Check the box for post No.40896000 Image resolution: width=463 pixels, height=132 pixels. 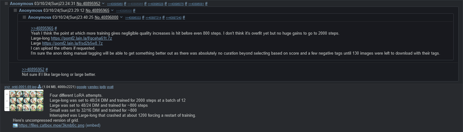click(x=24, y=17)
